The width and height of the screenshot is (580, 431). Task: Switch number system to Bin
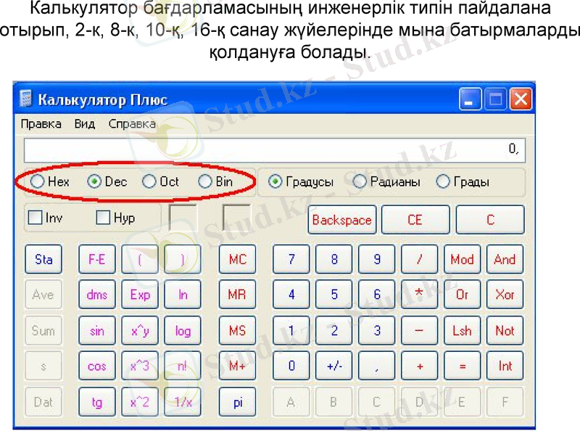[206, 182]
